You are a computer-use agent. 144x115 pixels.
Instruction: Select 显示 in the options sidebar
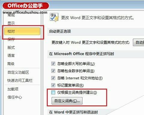pos(11,23)
